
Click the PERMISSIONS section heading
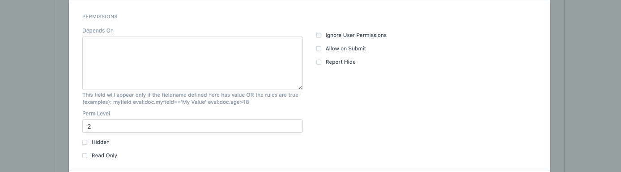point(100,16)
